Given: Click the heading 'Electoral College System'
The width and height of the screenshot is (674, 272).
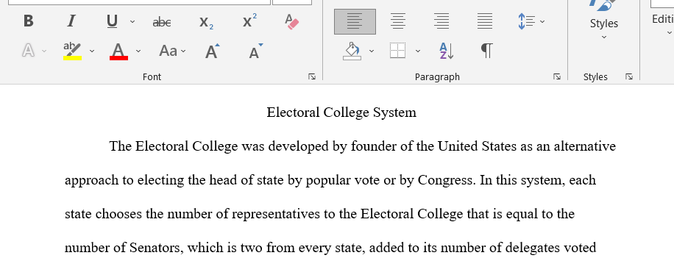Looking at the screenshot, I should [x=341, y=112].
